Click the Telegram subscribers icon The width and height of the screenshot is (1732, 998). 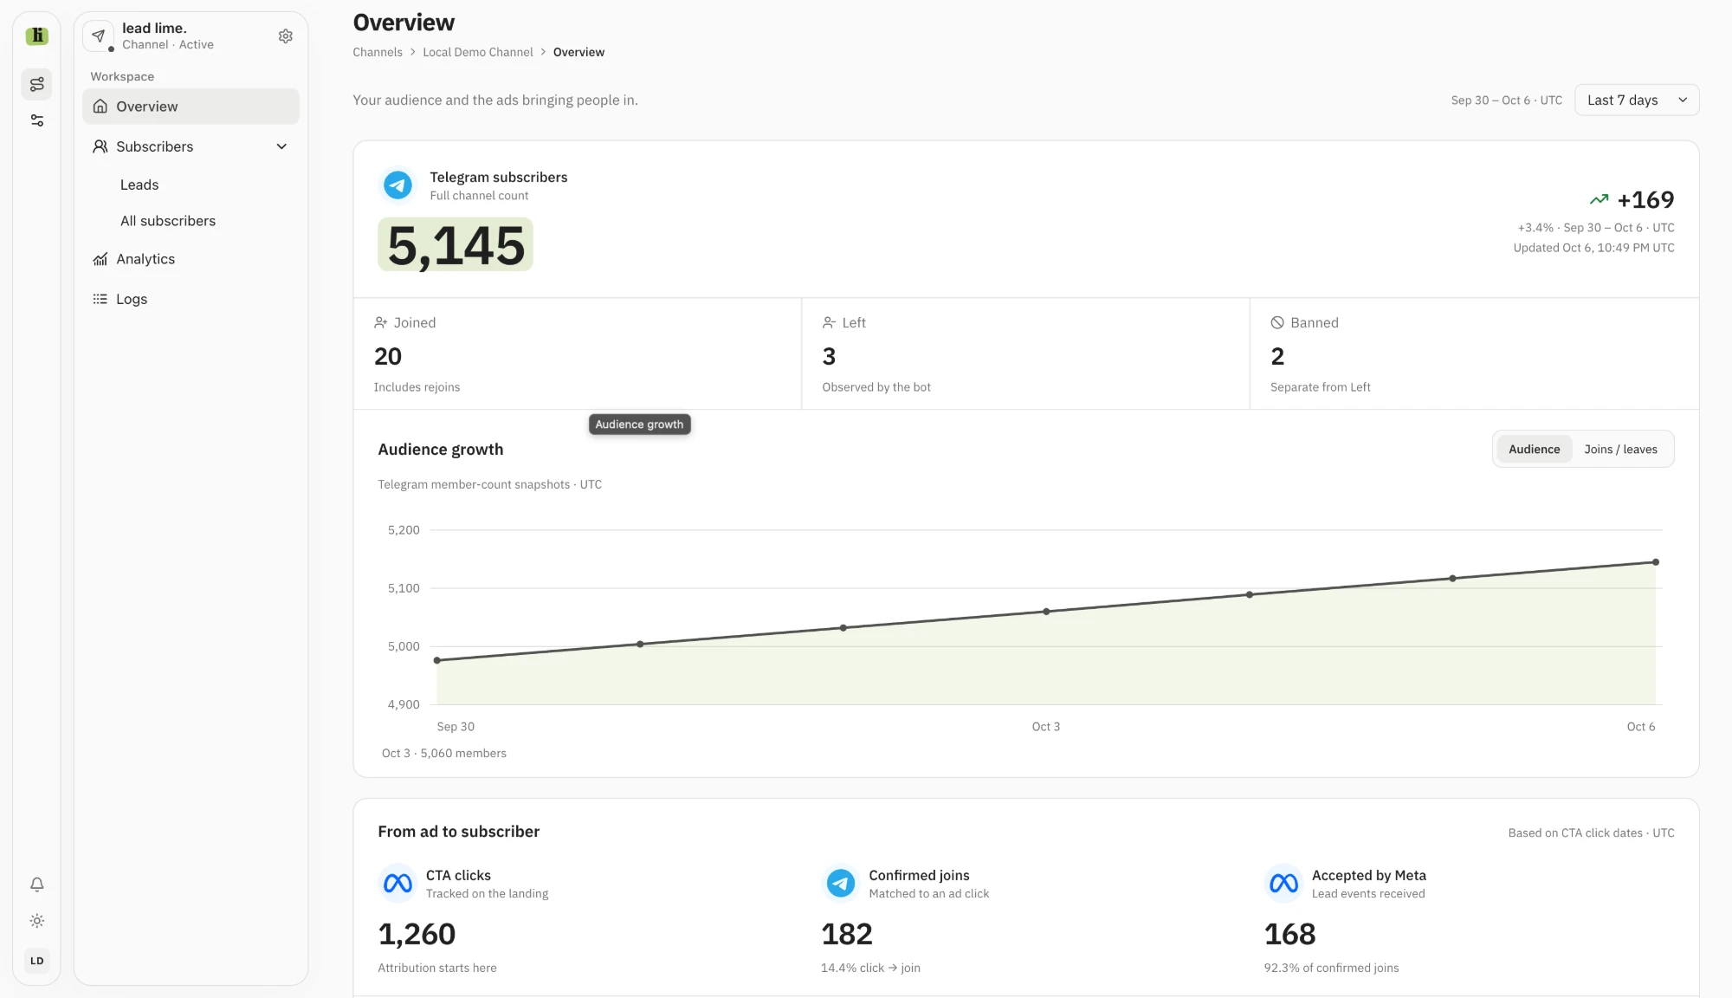[397, 185]
